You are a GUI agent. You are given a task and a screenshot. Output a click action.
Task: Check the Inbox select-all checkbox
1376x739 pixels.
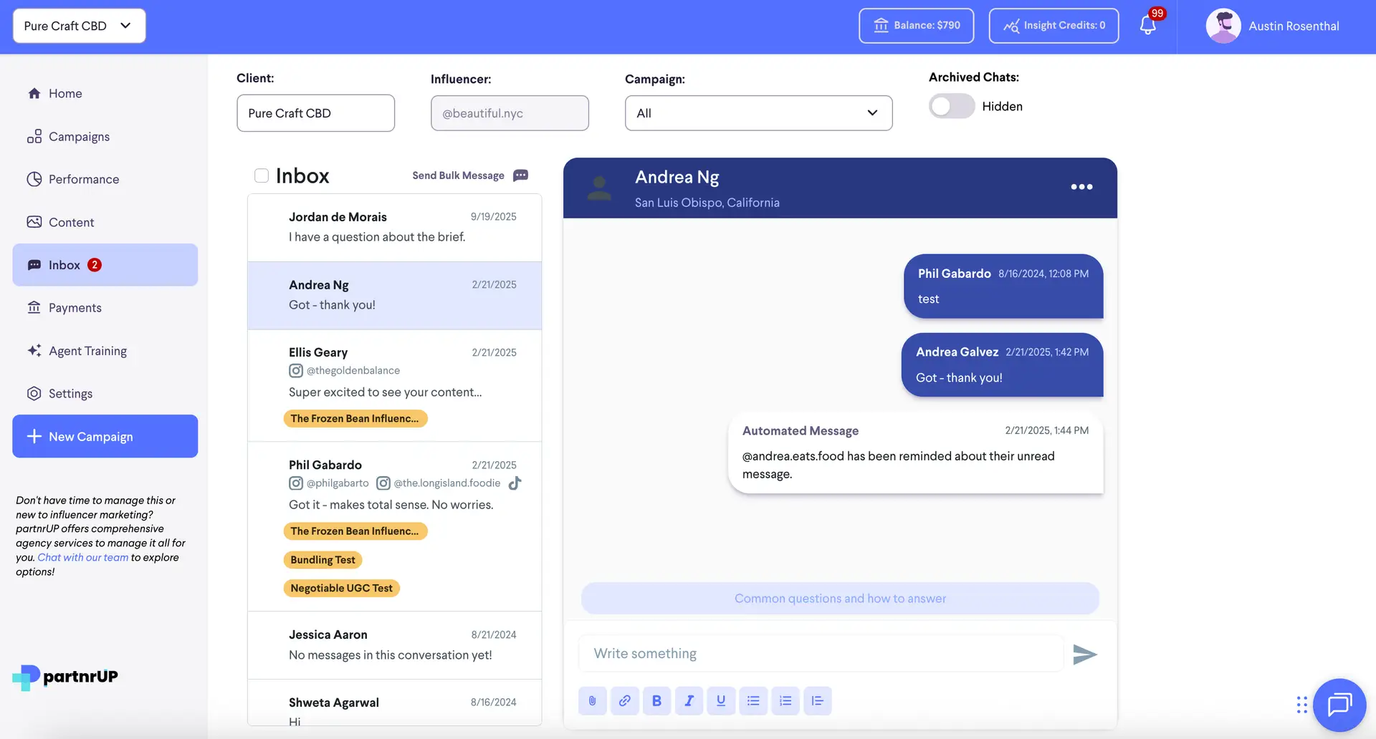[262, 175]
